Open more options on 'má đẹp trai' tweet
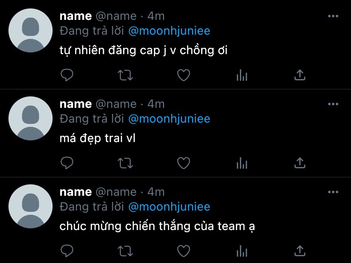Viewport: 351px width, 263px height. (x=333, y=104)
